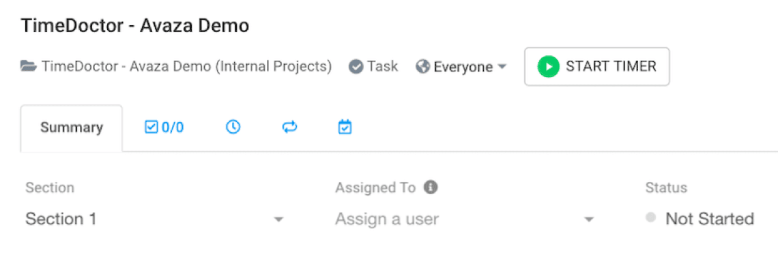This screenshot has height=278, width=778.
Task: Switch to the 0/0 checklist tab
Action: click(x=164, y=127)
